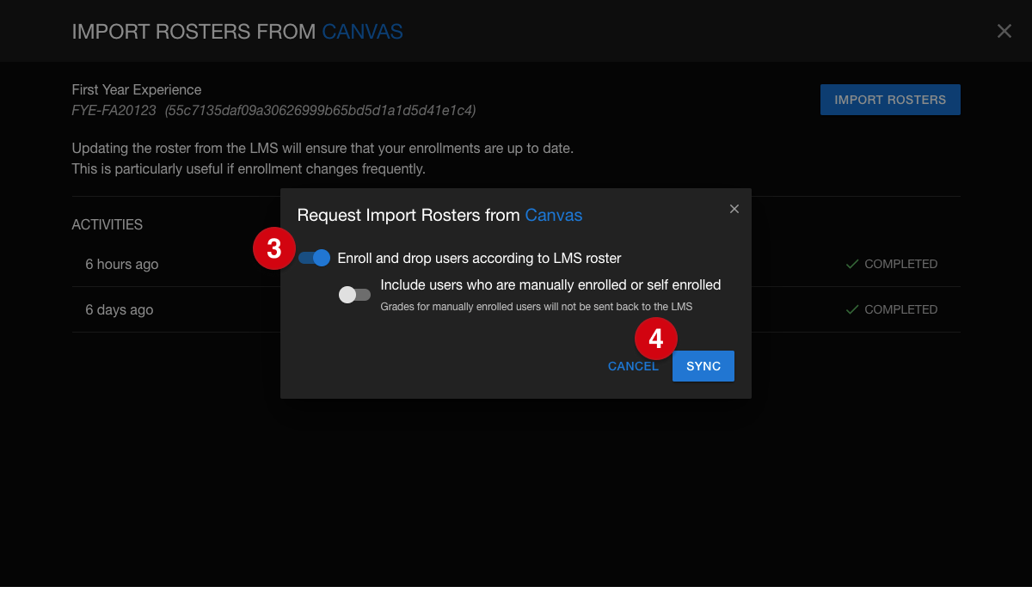Click the COMPLETED status for 6 days ago
The width and height of the screenshot is (1032, 611).
[900, 309]
